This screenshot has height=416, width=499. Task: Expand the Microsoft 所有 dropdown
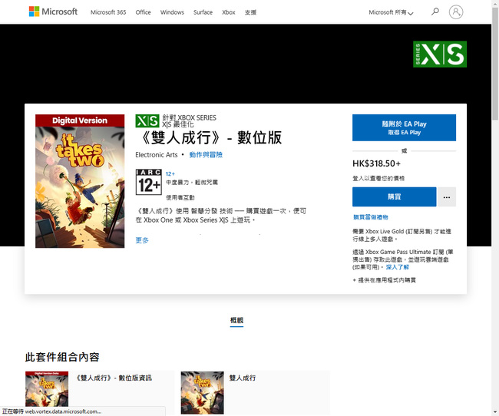tap(391, 12)
